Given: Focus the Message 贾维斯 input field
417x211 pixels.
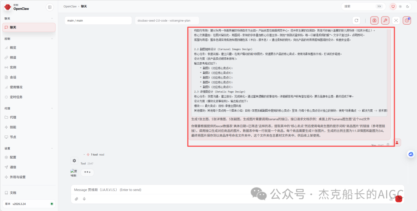Looking at the screenshot, I should pyautogui.click(x=237, y=190).
